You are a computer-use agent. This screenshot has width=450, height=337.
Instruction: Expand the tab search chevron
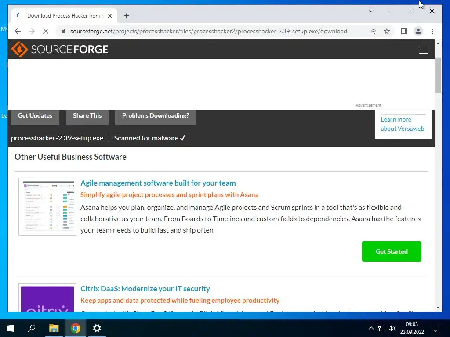(x=371, y=11)
